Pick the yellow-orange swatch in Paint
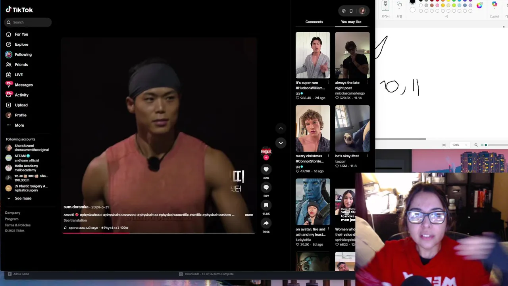 tap(443, 6)
